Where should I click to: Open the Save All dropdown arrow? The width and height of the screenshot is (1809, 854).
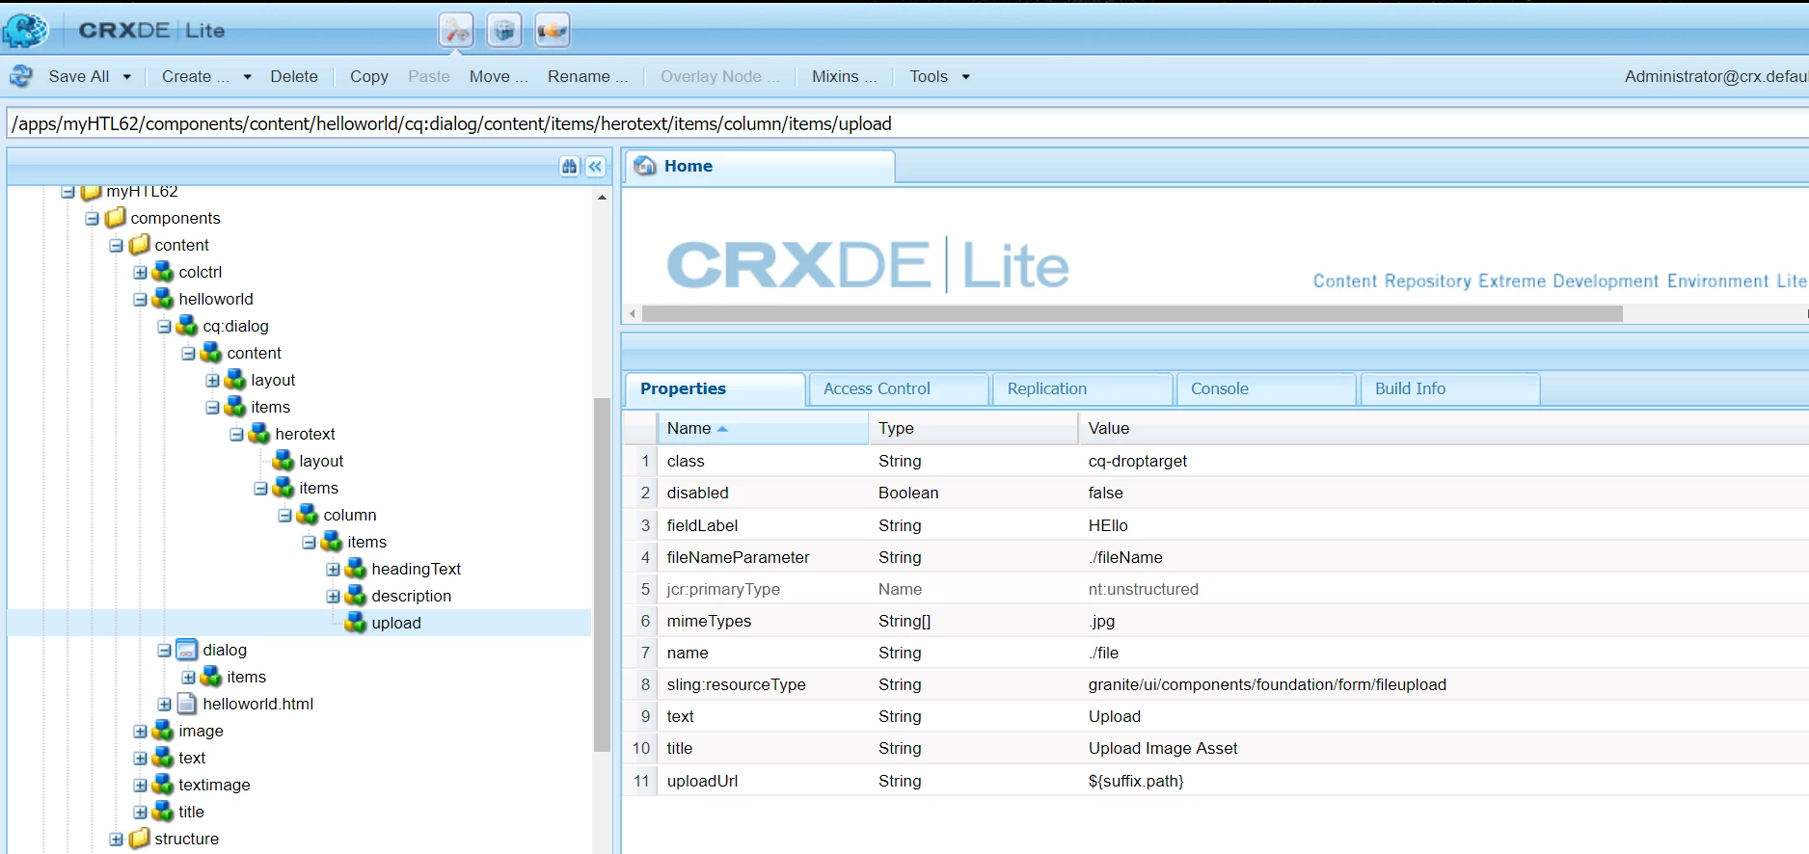(x=126, y=77)
